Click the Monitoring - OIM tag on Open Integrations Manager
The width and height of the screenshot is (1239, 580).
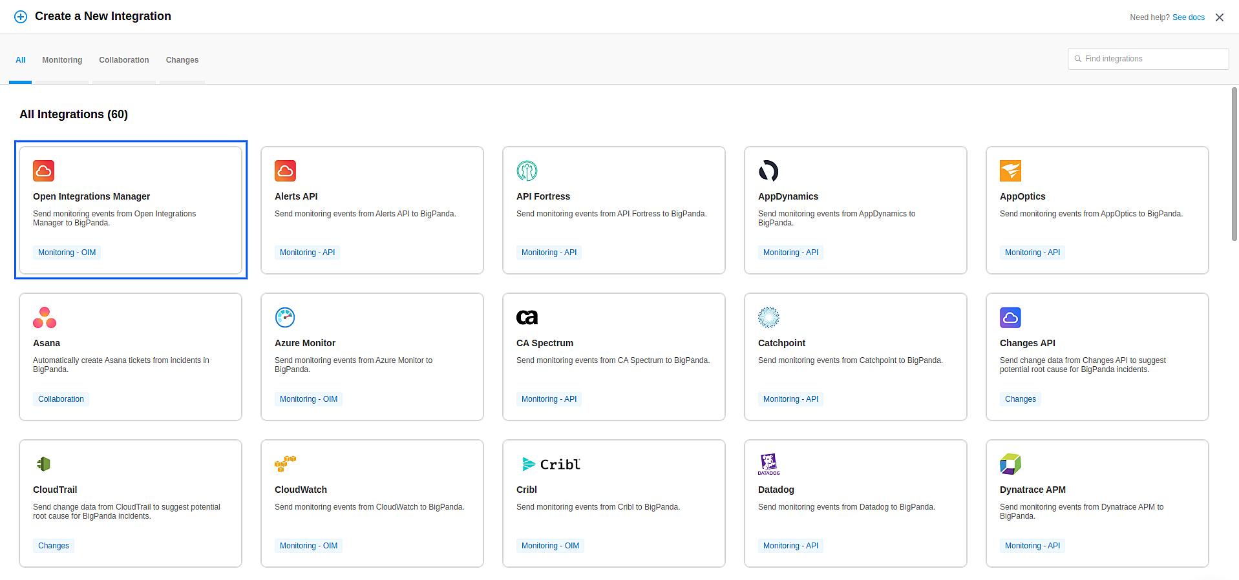coord(67,253)
